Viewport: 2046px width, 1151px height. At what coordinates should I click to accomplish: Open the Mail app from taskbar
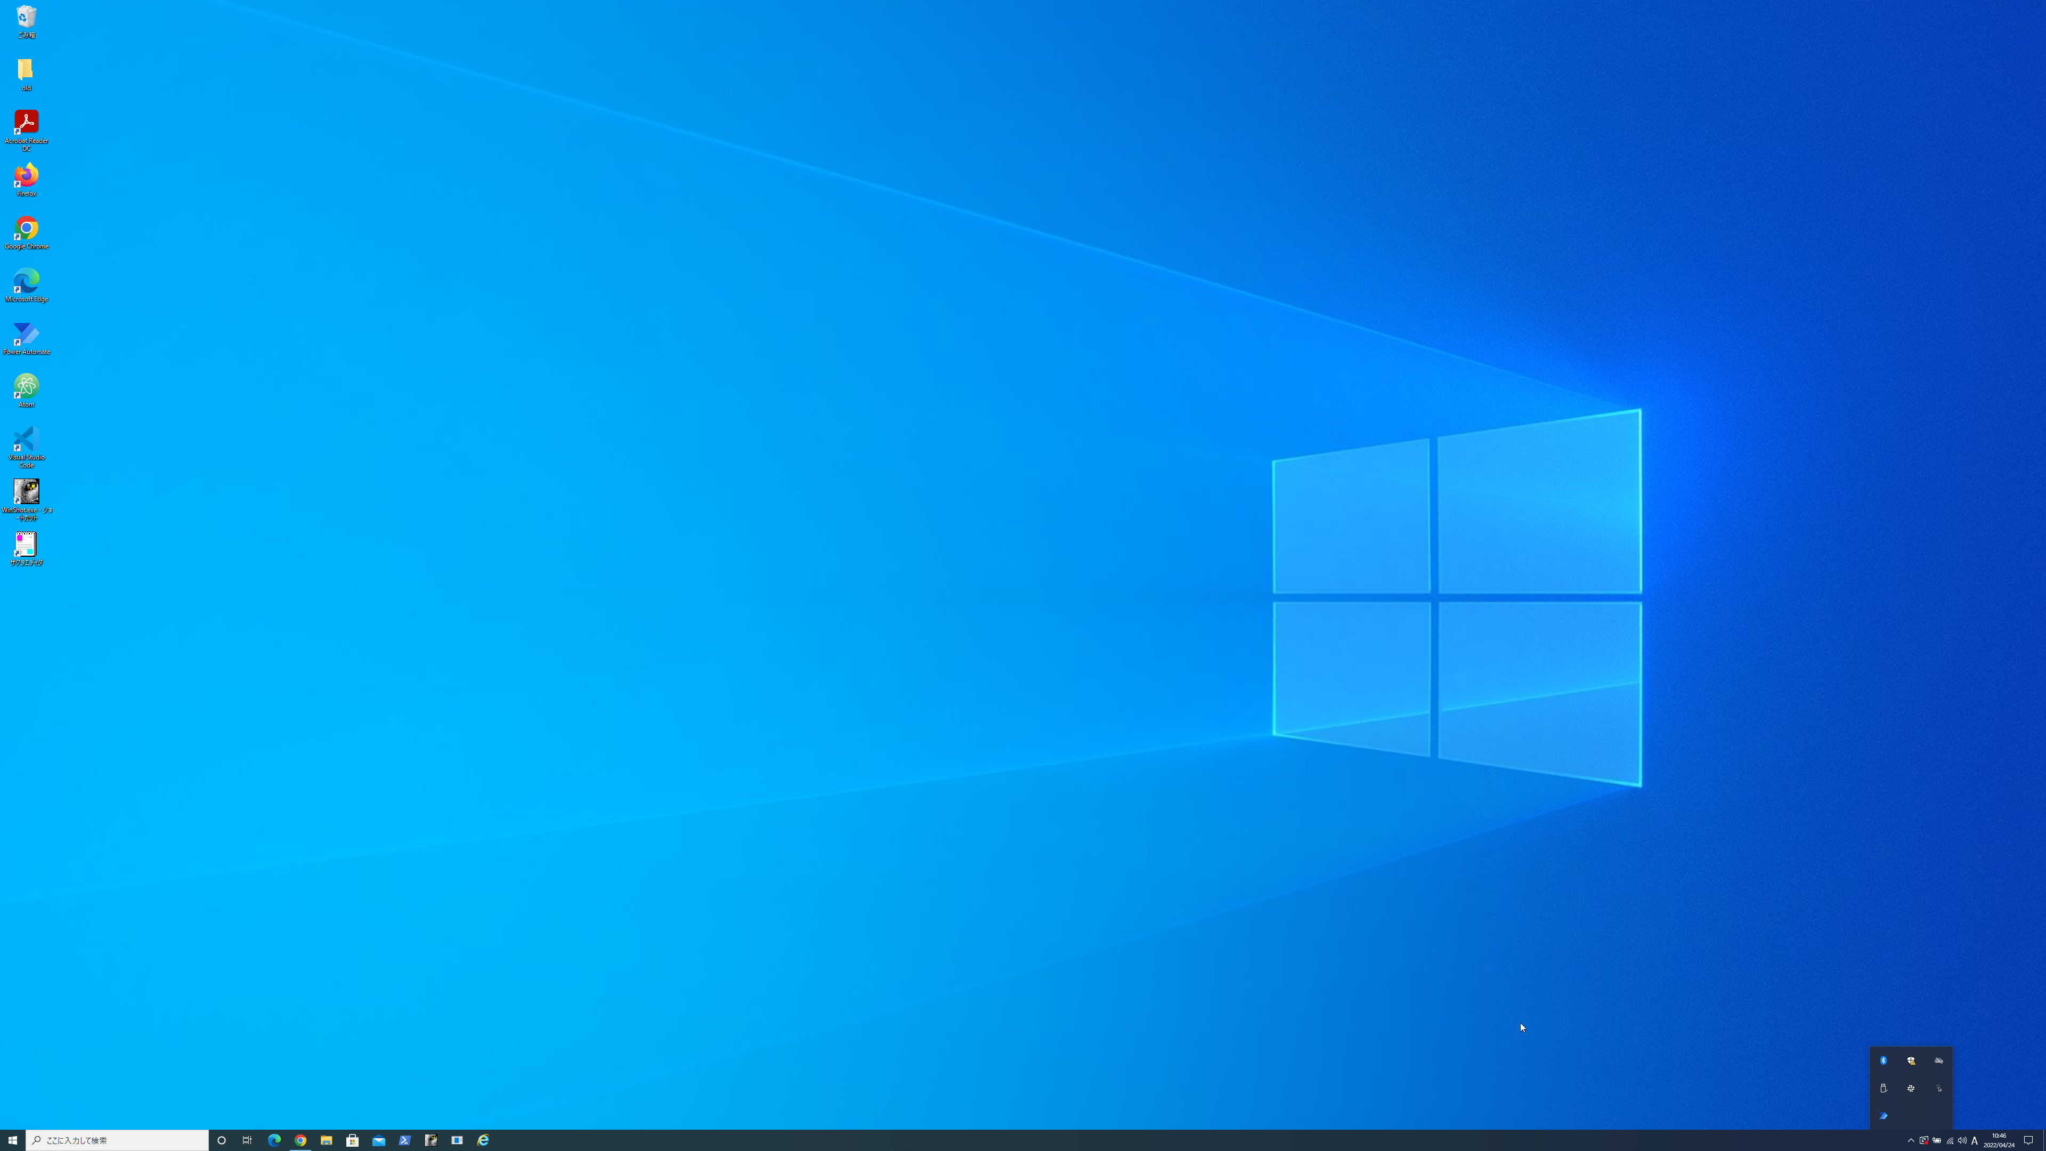point(379,1141)
